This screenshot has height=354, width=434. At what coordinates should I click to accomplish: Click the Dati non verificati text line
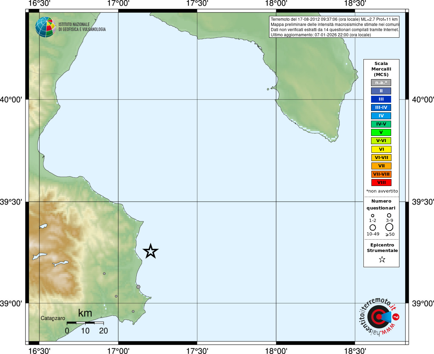point(335,30)
